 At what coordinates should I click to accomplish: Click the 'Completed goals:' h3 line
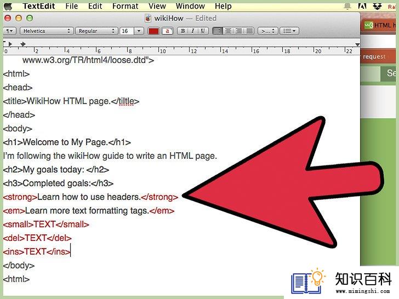pos(58,183)
